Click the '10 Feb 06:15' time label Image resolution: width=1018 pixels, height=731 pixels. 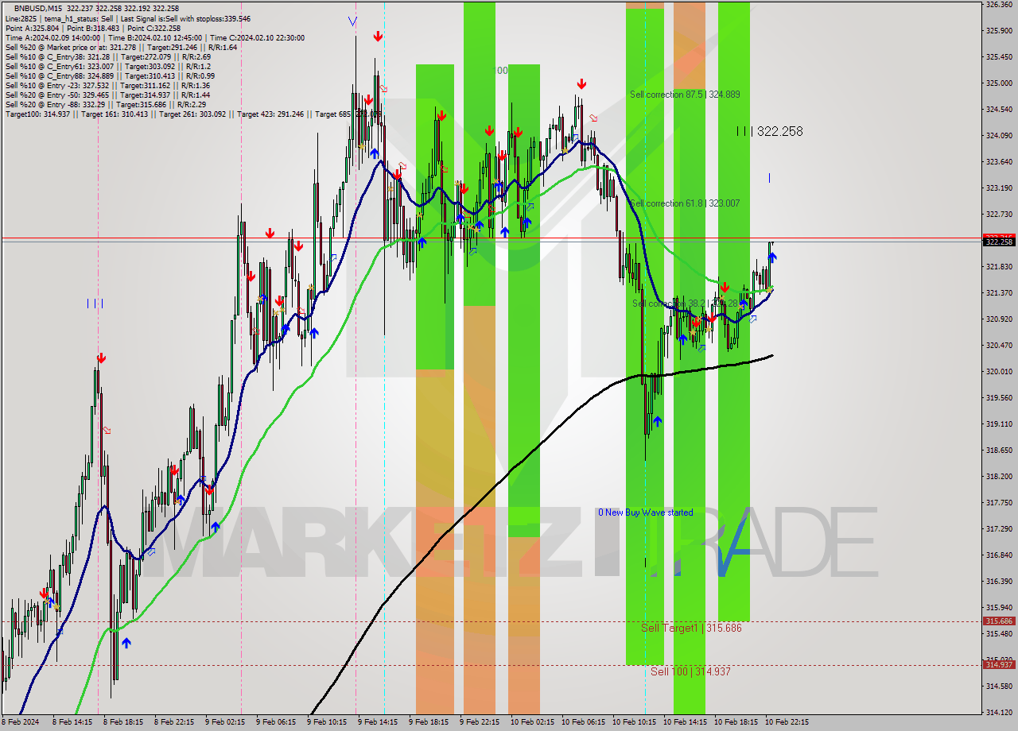click(x=583, y=722)
